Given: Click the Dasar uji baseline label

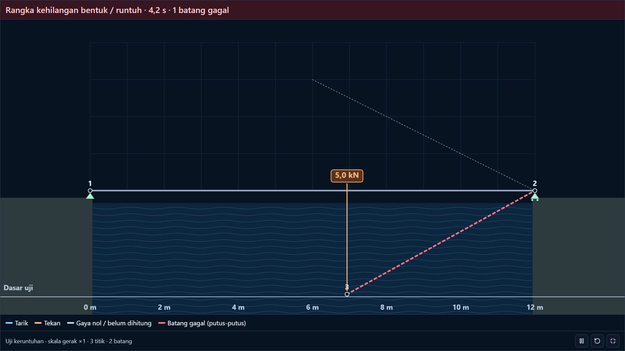Looking at the screenshot, I should (x=18, y=288).
